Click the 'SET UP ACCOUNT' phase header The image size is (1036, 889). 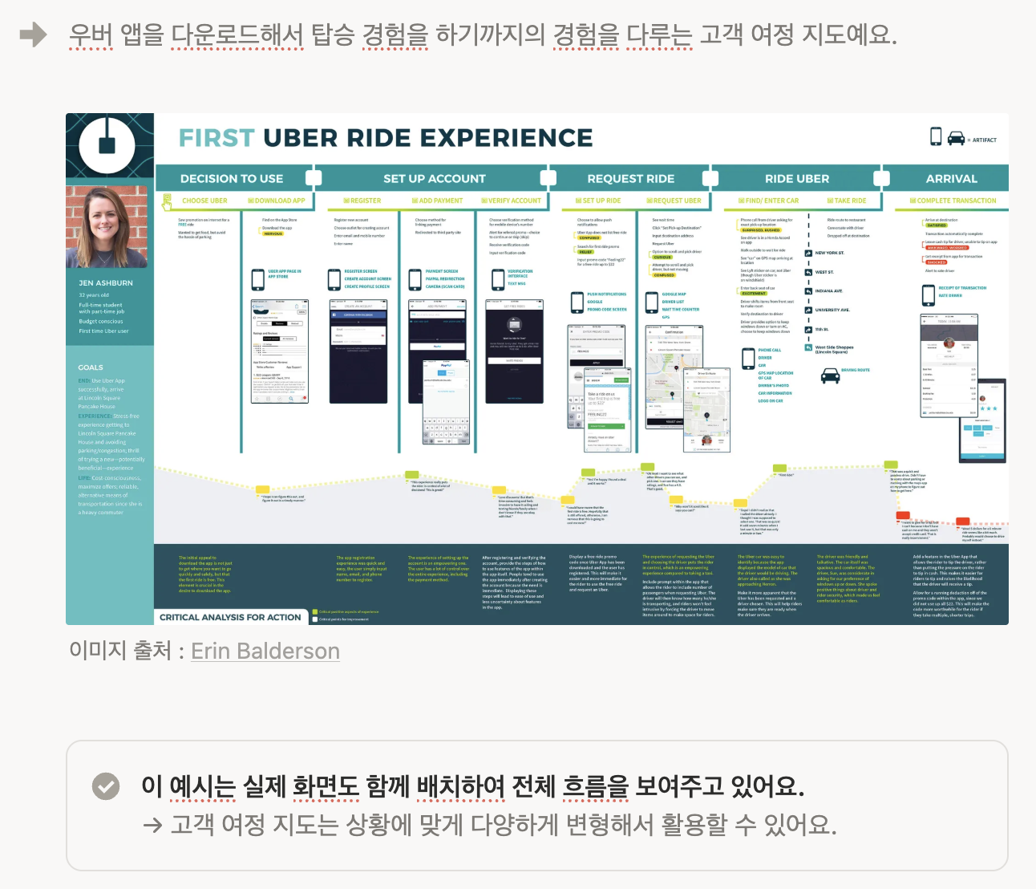point(435,178)
